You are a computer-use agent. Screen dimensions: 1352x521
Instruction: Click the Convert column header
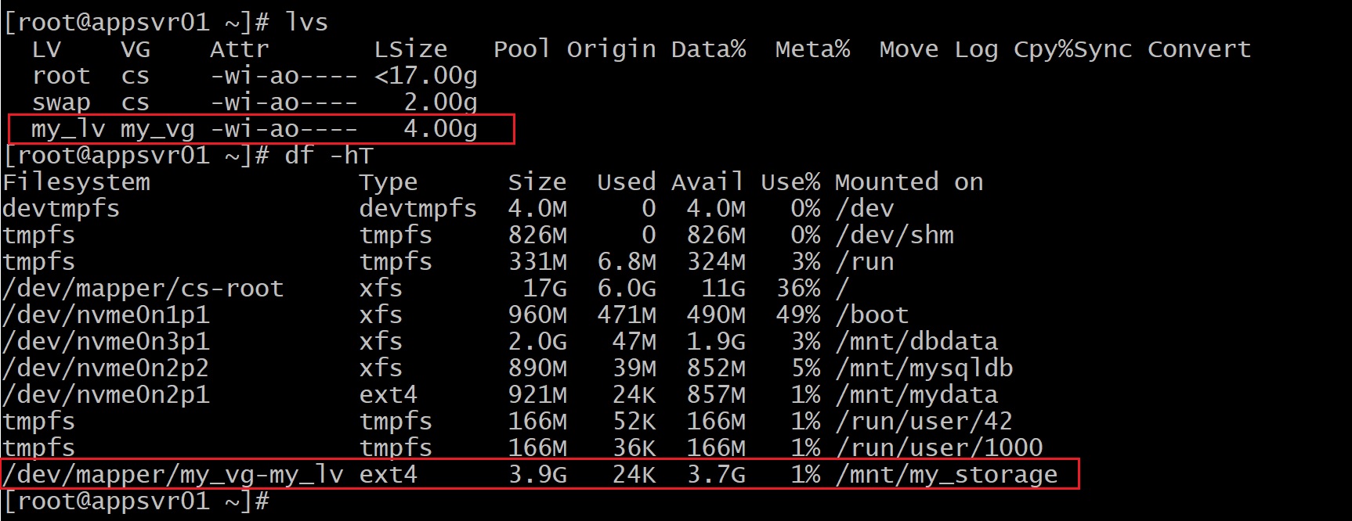tap(1199, 49)
